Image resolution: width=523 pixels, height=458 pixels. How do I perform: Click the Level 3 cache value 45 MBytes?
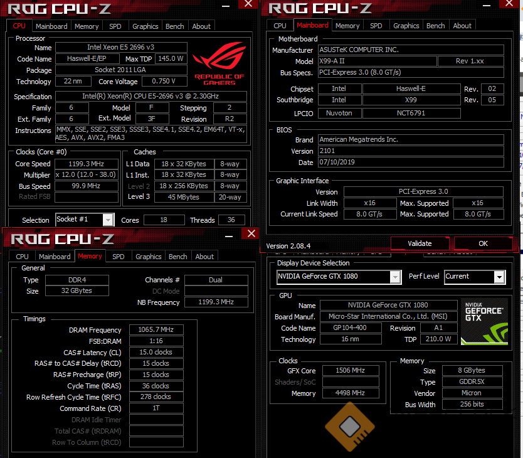point(184,197)
